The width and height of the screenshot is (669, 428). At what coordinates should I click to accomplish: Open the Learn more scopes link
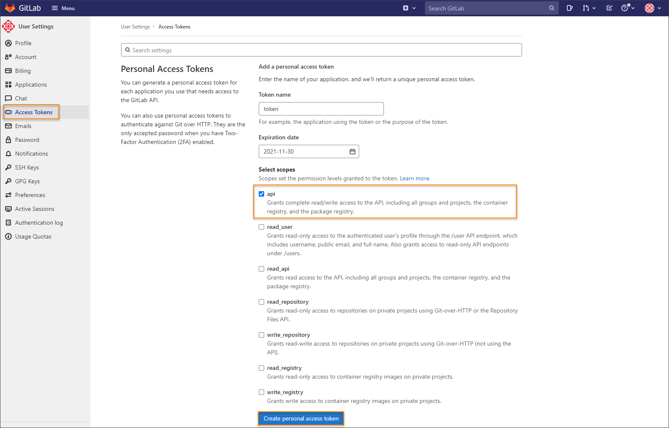414,178
